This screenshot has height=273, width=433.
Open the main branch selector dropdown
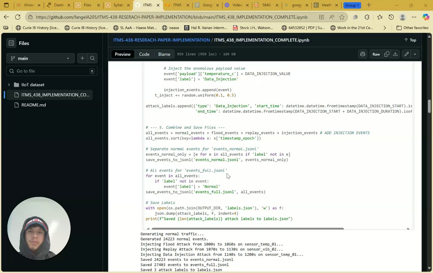pos(40,58)
